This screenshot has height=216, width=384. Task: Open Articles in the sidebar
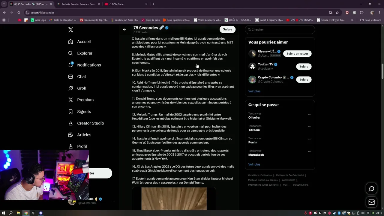[x=80, y=135]
